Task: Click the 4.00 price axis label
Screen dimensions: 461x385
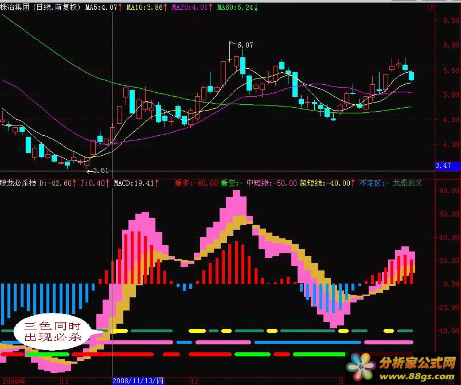Action: (x=451, y=144)
